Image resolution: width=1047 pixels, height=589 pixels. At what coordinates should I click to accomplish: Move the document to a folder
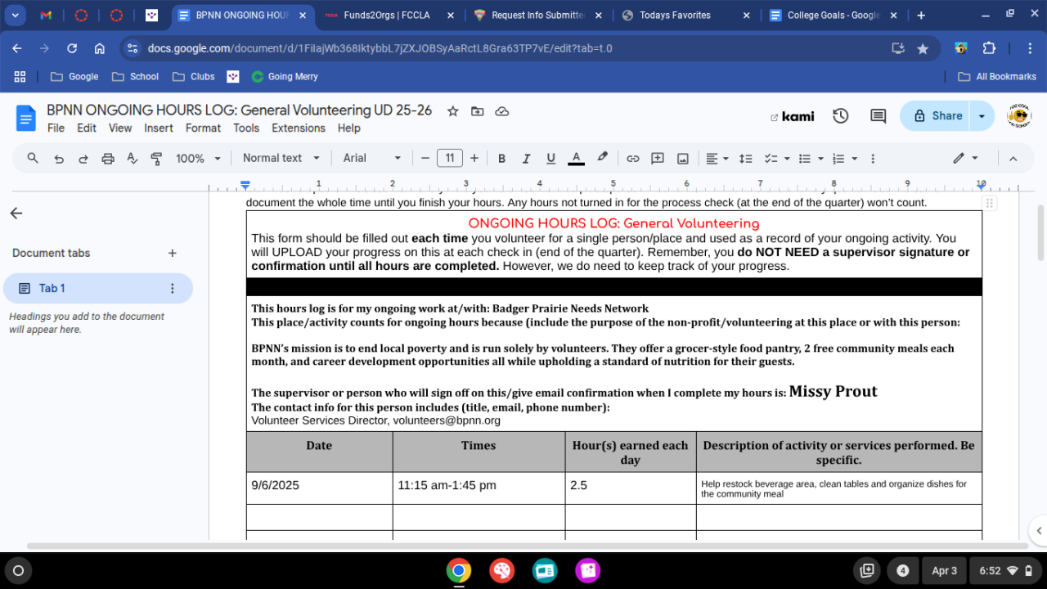click(x=477, y=111)
